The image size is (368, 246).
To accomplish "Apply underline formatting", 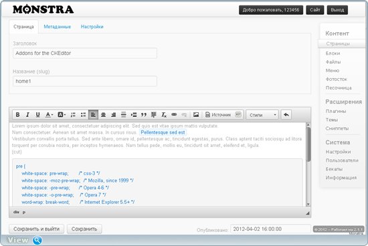I will [37, 115].
